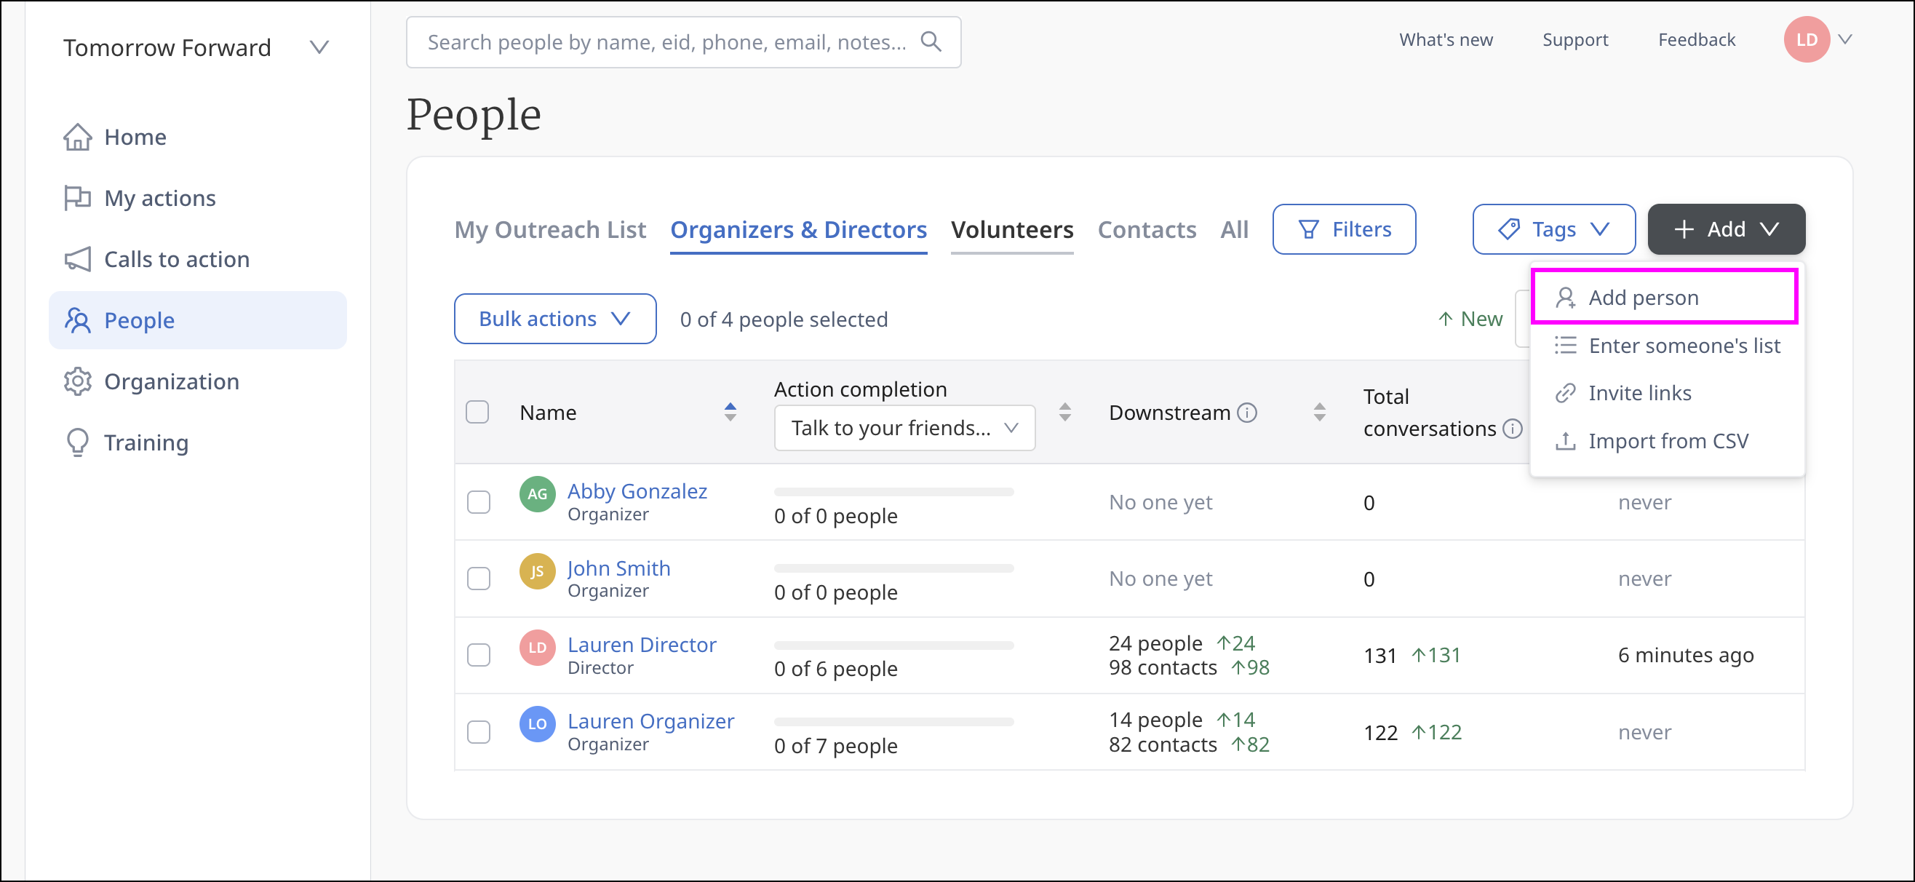Click the Downstream info icon

[x=1246, y=412]
